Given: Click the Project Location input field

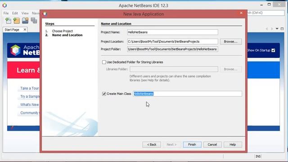Looking at the screenshot, I should [x=172, y=41].
